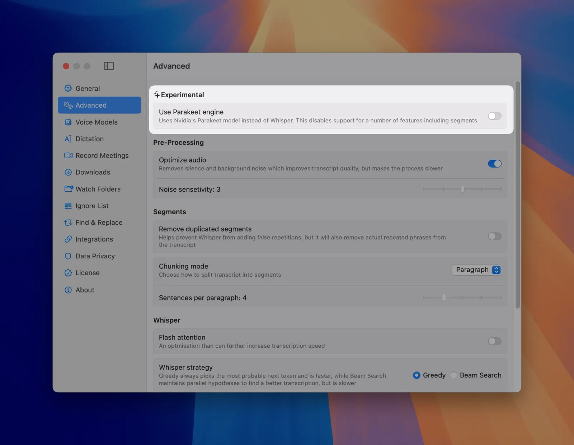Close the settings window with red button
The height and width of the screenshot is (445, 574).
point(66,66)
